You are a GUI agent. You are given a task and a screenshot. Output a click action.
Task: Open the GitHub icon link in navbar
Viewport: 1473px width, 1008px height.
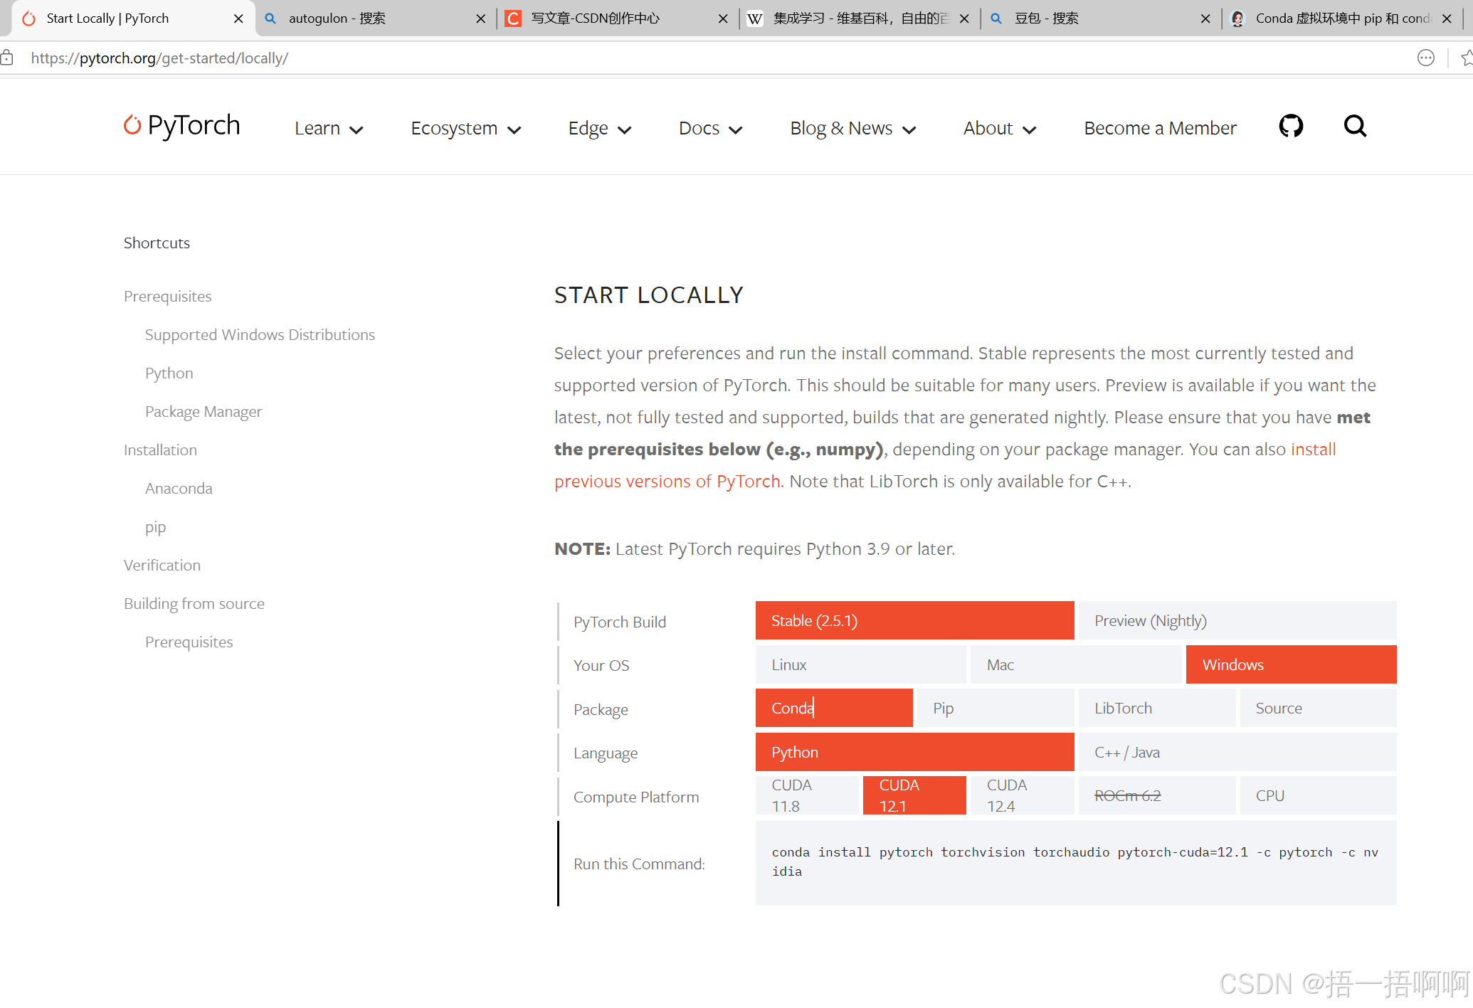click(x=1290, y=127)
